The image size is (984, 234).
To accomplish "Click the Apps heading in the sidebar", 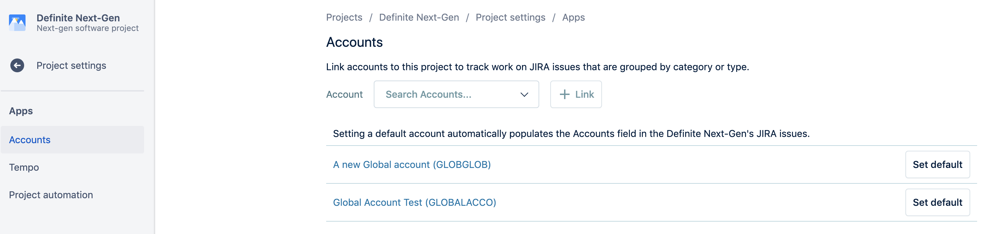I will point(21,111).
